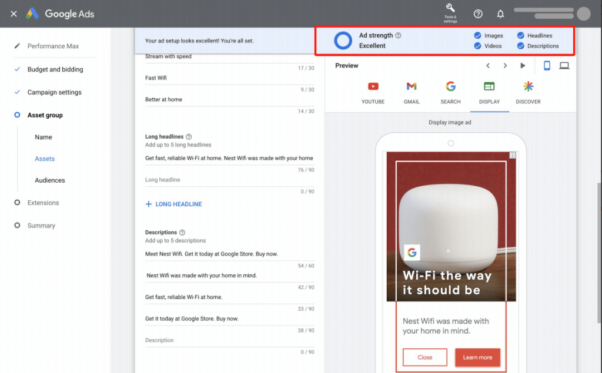Edit 'Nest Wifi was made' description field
Screen dimensions: 602x373
[230, 276]
